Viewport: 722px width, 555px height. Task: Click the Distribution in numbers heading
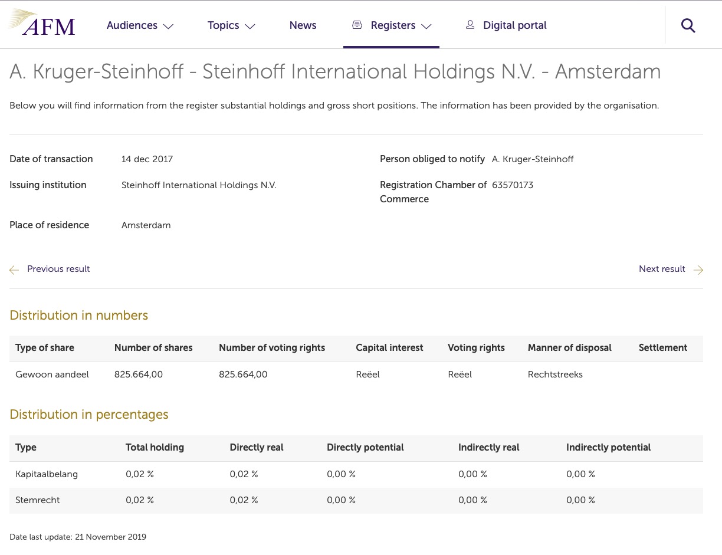pyautogui.click(x=78, y=316)
